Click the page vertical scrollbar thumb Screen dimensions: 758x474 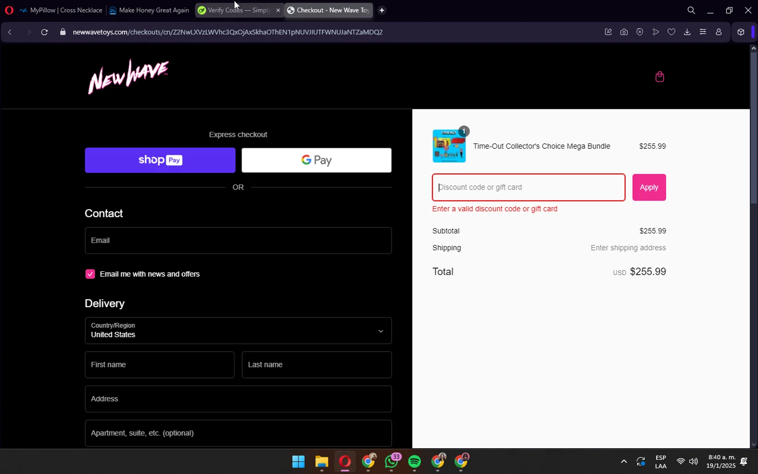tap(753, 128)
